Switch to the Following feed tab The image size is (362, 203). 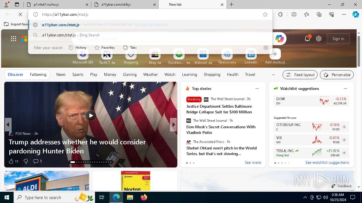(38, 74)
